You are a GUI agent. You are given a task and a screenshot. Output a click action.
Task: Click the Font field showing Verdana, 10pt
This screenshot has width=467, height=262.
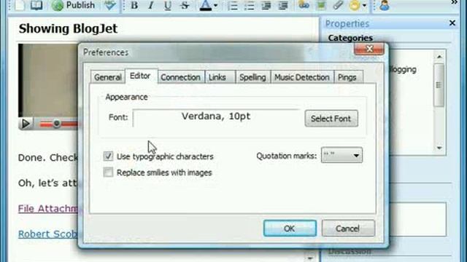(x=216, y=118)
